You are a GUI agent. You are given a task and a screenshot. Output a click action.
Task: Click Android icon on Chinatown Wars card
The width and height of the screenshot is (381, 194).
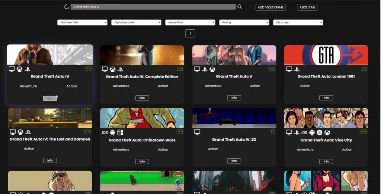112,132
